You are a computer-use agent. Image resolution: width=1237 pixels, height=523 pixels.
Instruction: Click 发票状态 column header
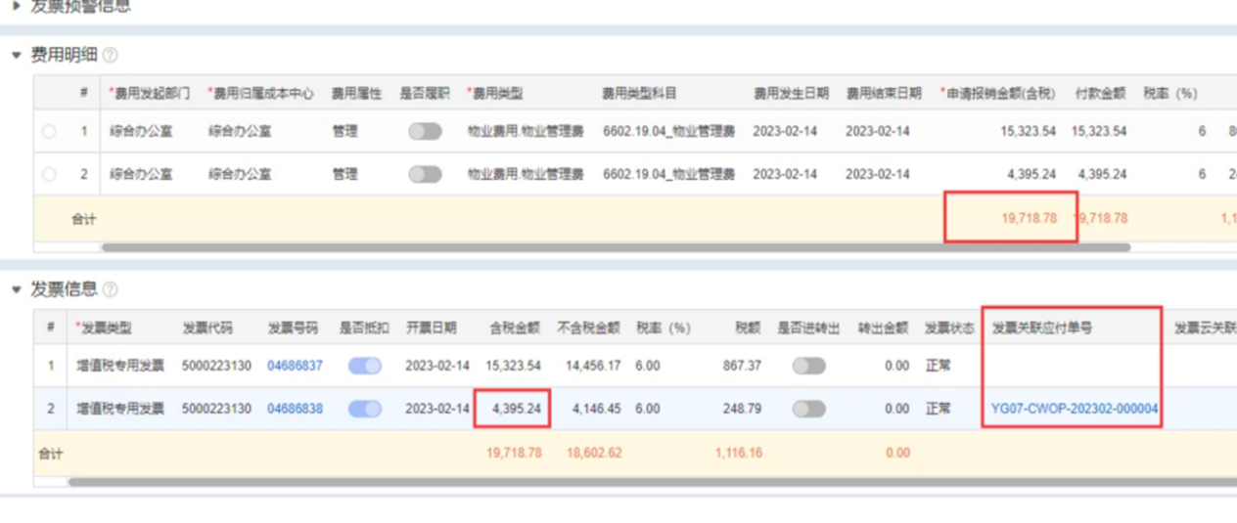[949, 327]
